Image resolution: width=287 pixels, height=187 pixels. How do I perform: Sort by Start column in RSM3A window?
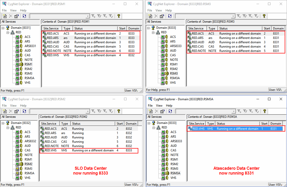coord(264,124)
